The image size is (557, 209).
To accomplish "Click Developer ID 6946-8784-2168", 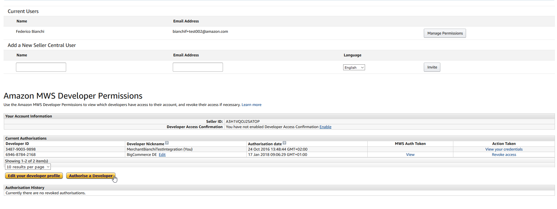I will click(x=21, y=155).
